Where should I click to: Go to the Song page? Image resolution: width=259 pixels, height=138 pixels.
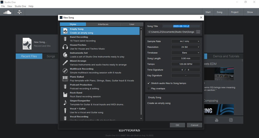(x=220, y=12)
